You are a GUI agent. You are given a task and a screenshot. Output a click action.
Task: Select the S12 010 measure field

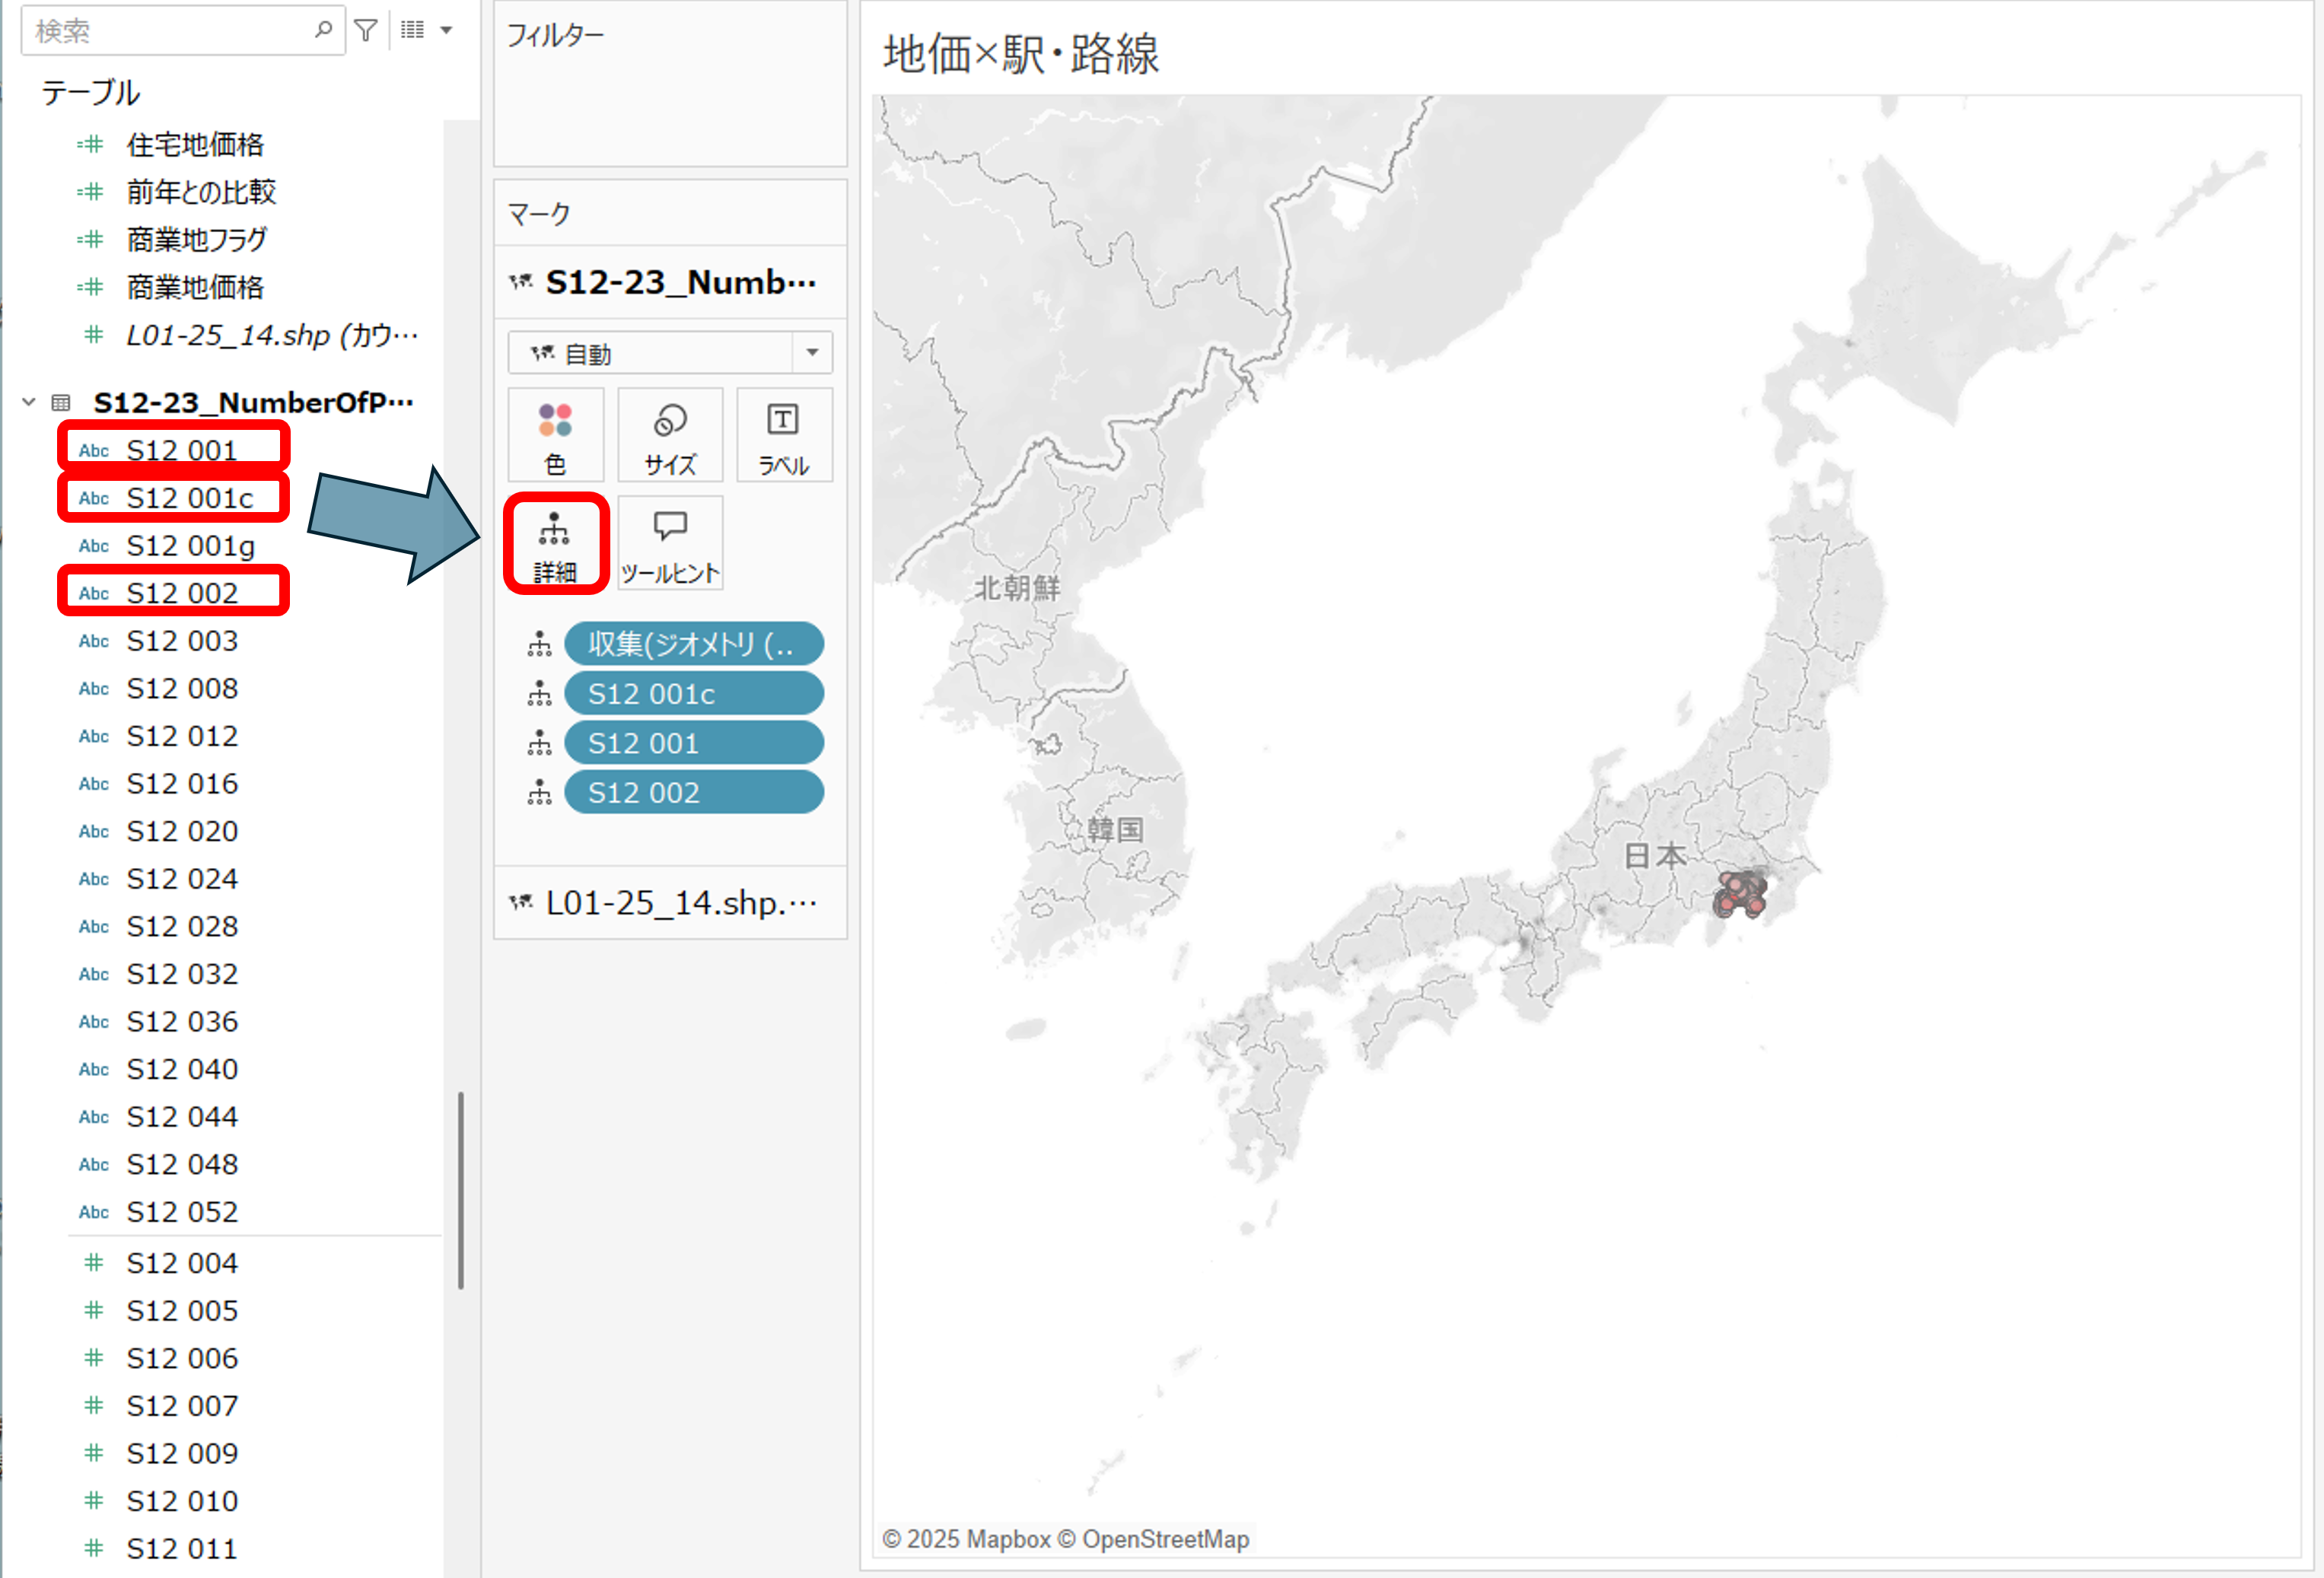tap(182, 1501)
